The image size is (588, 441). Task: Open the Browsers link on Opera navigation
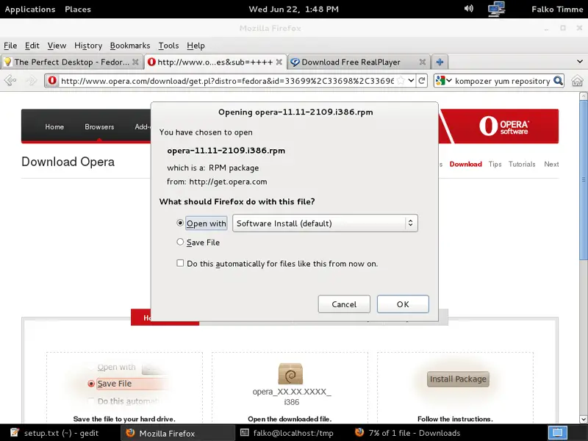click(99, 126)
